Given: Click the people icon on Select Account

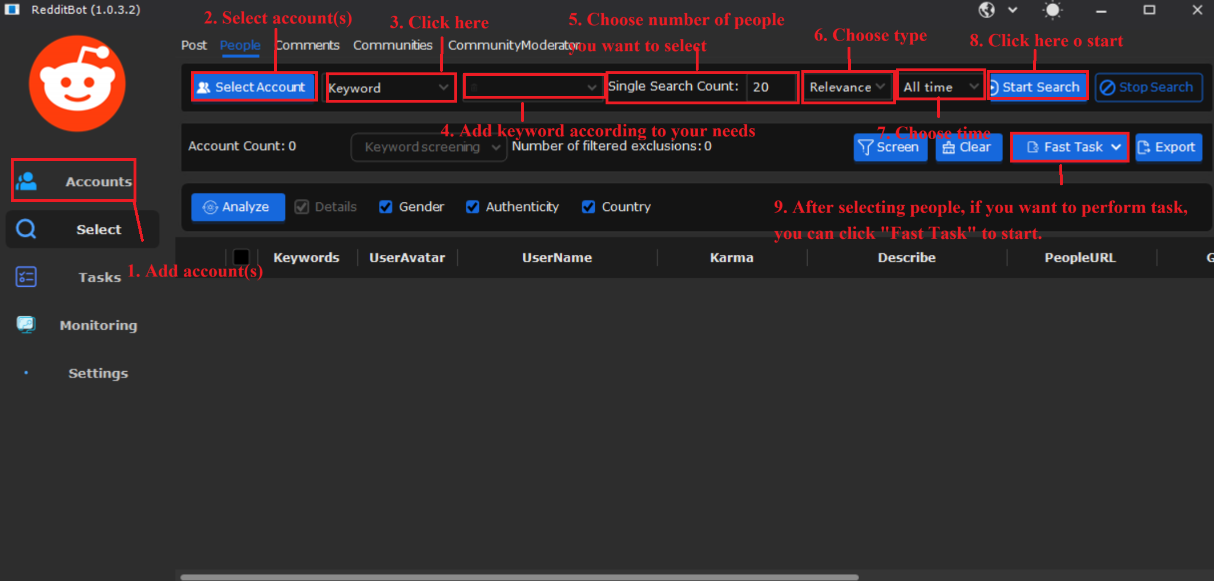Looking at the screenshot, I should (x=204, y=87).
